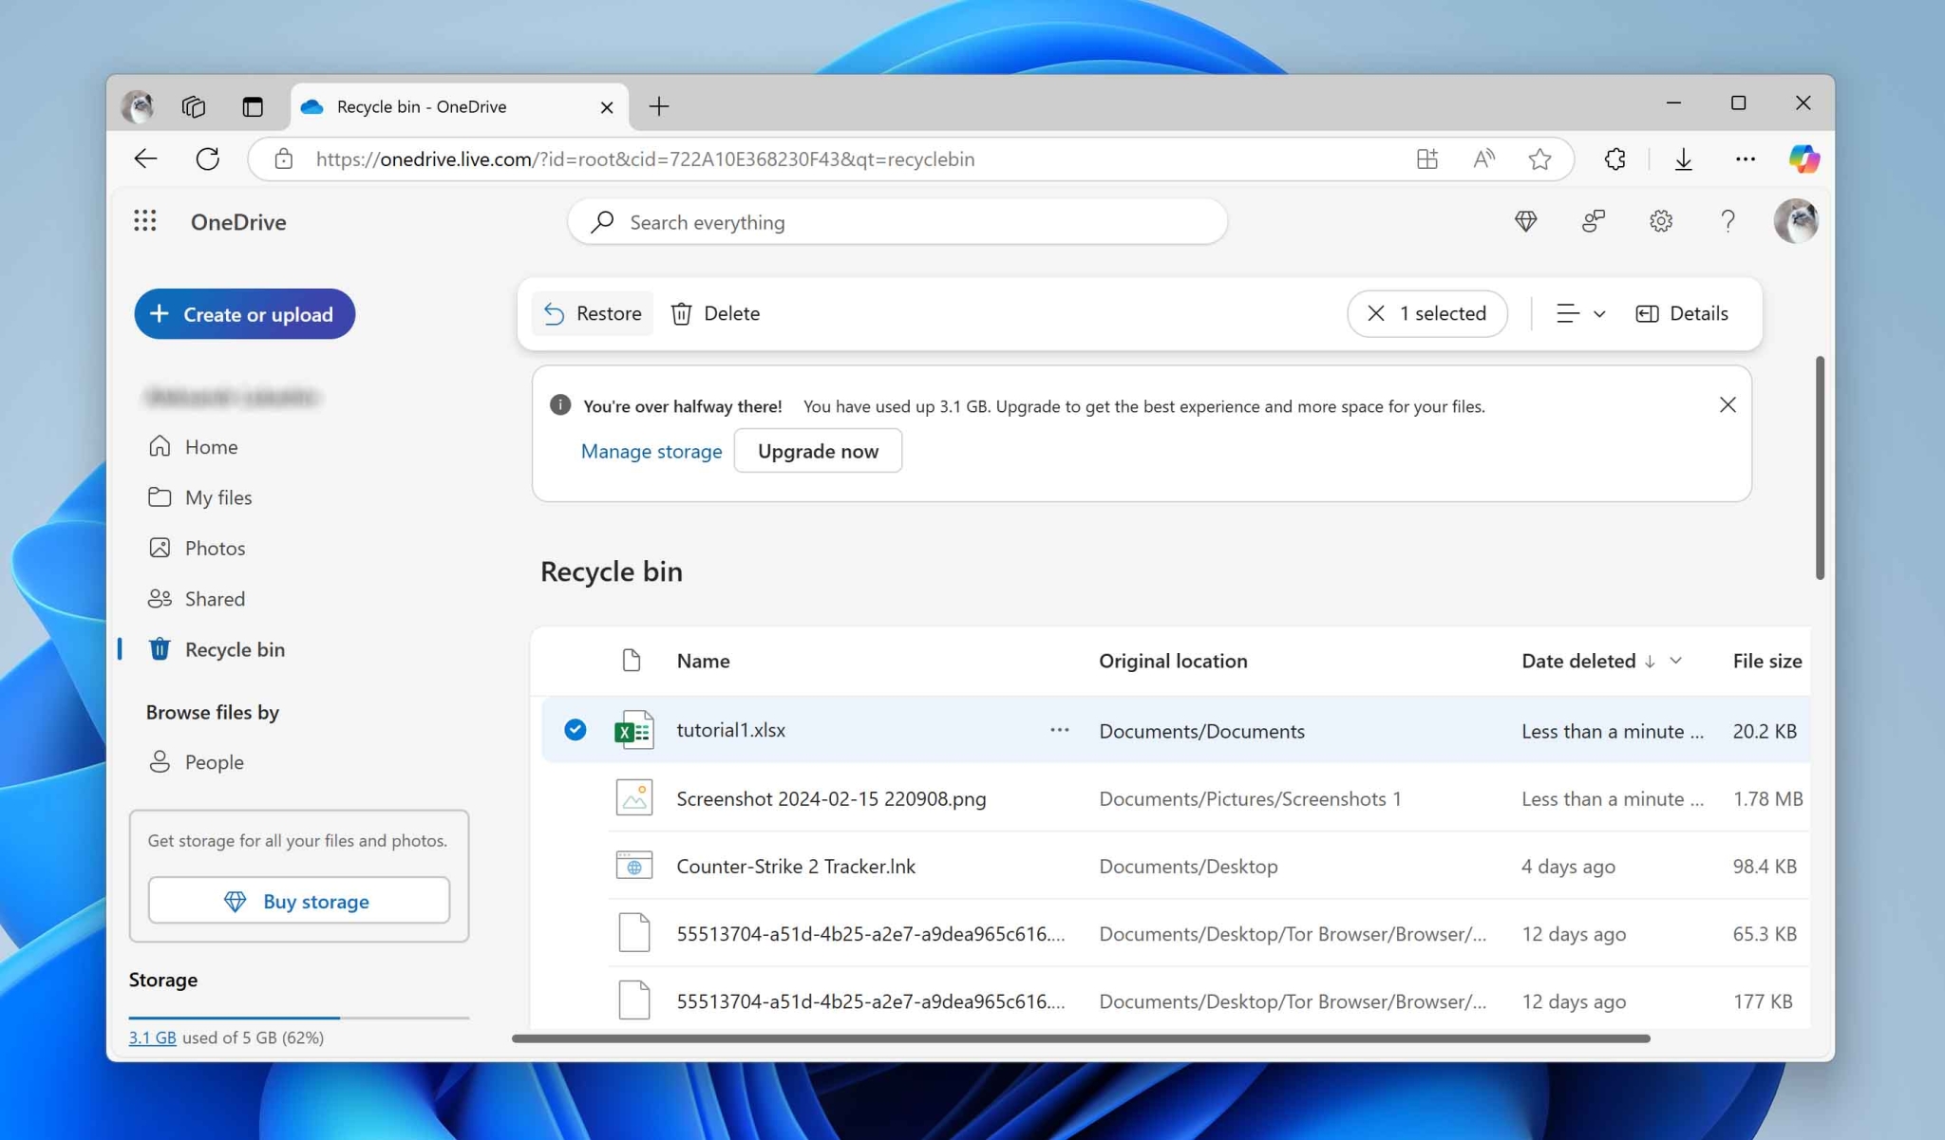Click the Delete trash icon in the toolbar
This screenshot has height=1140, width=1945.
point(682,313)
